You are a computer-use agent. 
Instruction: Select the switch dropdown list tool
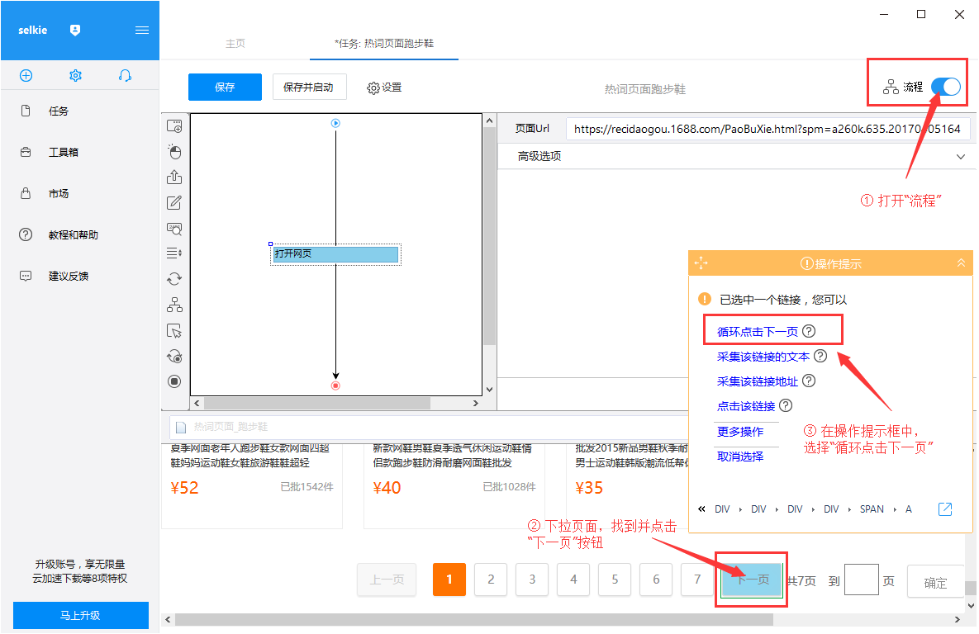pos(174,253)
